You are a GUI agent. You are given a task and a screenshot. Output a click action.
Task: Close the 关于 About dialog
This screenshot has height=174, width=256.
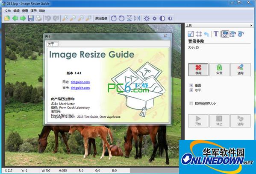165,35
